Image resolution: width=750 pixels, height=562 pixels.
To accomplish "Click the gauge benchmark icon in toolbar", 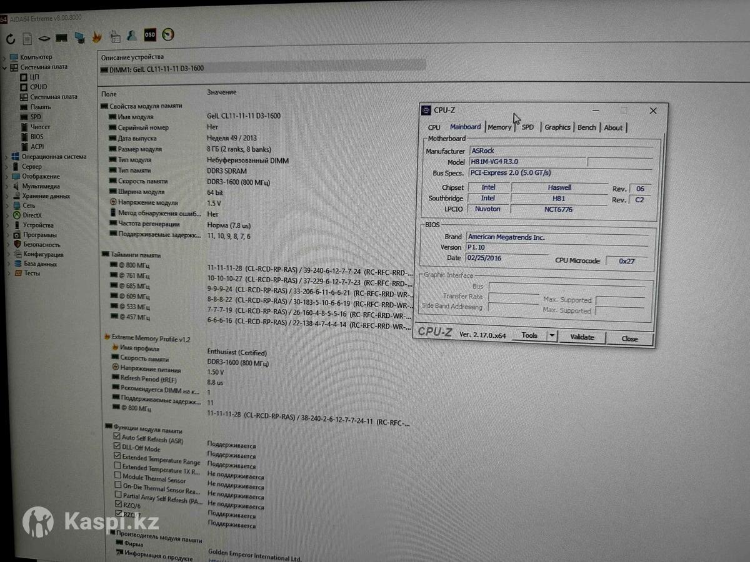I will (167, 35).
